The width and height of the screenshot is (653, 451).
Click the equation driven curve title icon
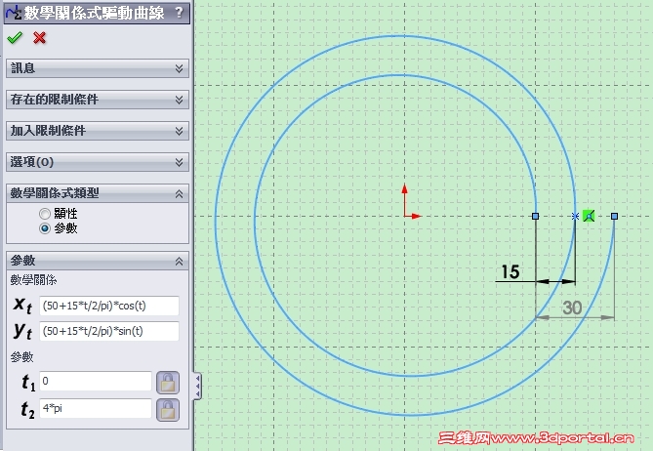[13, 13]
